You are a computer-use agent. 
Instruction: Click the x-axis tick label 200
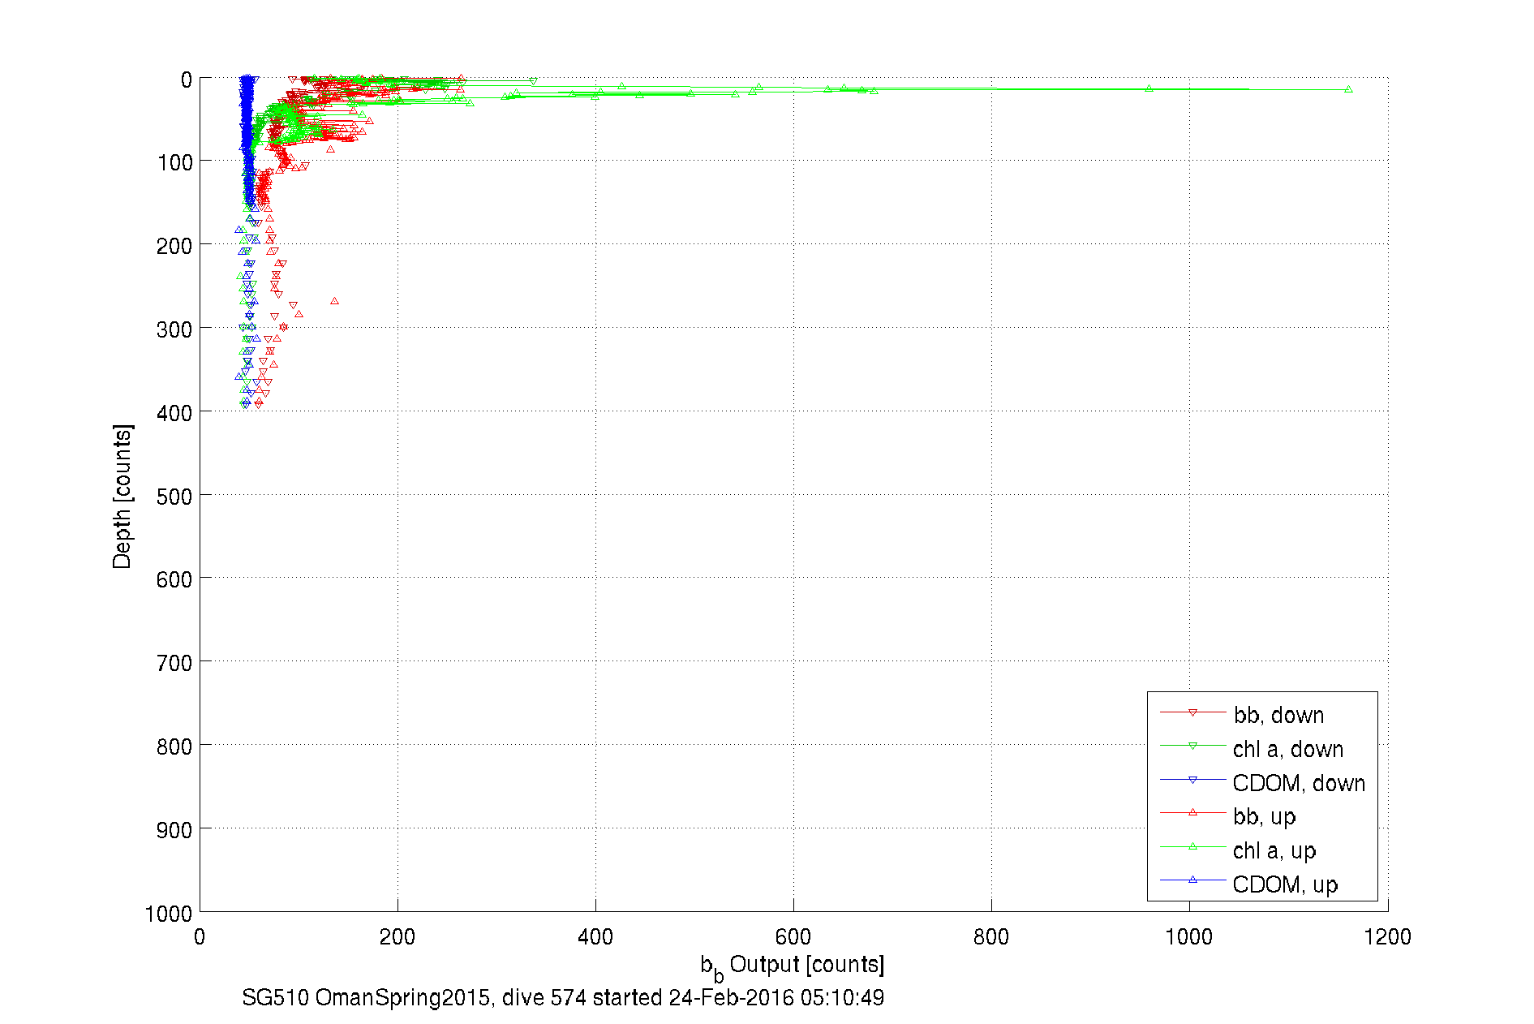[x=397, y=937]
